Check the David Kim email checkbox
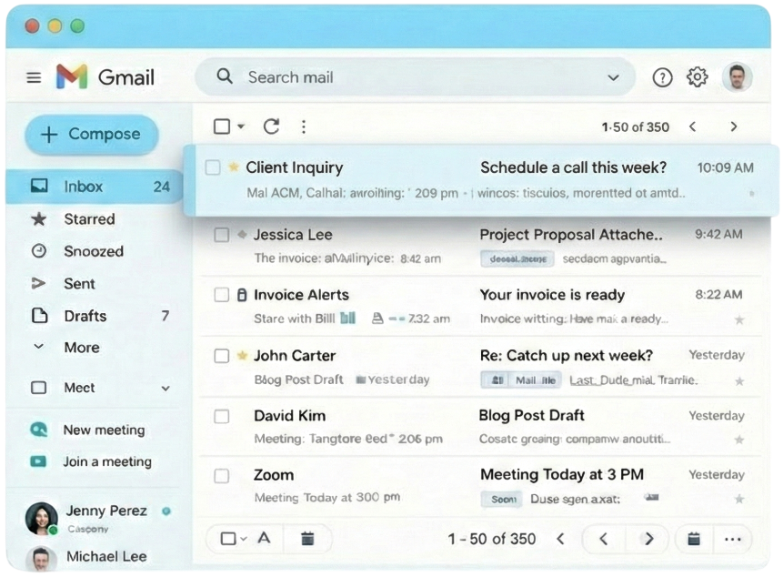This screenshot has height=577, width=783. [x=221, y=416]
